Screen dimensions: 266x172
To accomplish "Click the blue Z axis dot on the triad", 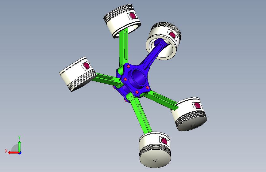I will 20,153.
